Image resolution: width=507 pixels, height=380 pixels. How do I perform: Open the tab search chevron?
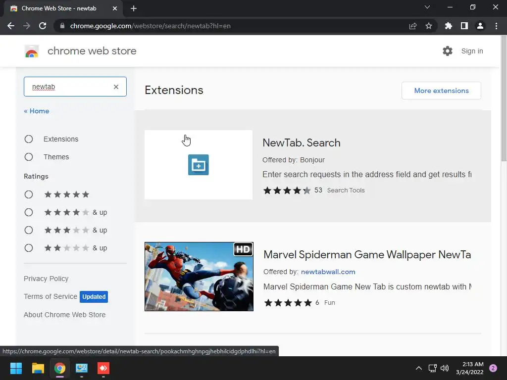point(427,7)
